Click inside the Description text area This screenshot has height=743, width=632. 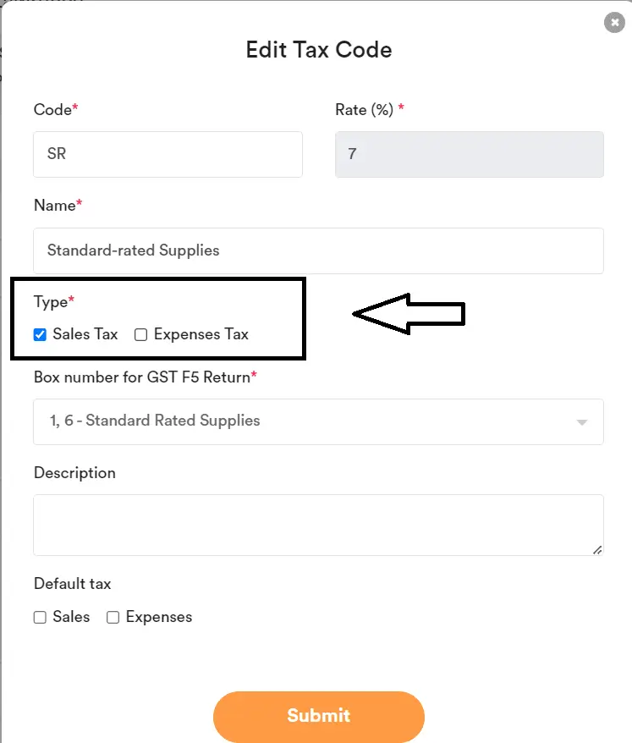(318, 525)
